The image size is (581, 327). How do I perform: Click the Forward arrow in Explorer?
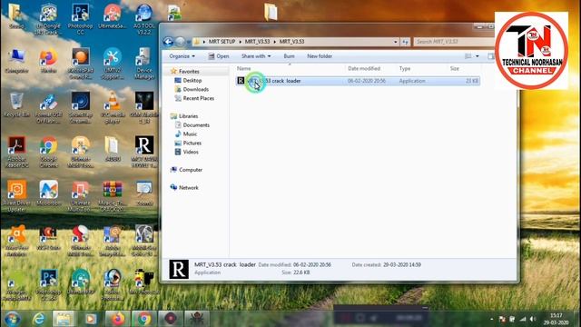180,42
